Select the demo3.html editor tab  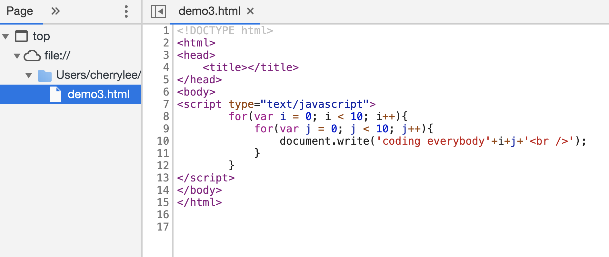tap(209, 11)
